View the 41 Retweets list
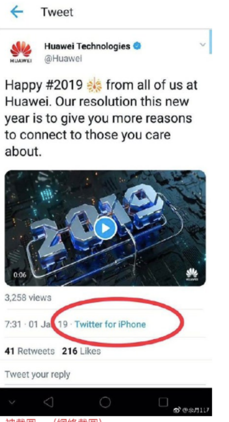 30,351
